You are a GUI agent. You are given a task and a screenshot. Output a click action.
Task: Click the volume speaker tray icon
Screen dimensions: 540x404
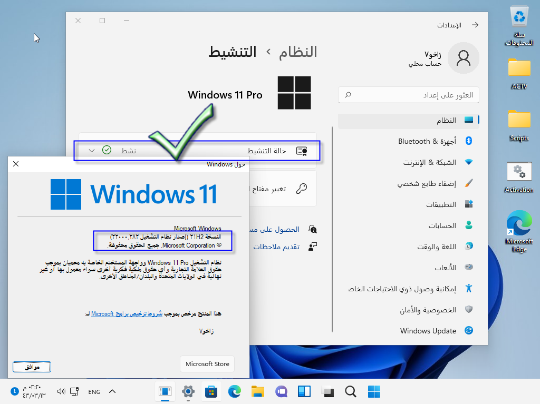(x=61, y=391)
